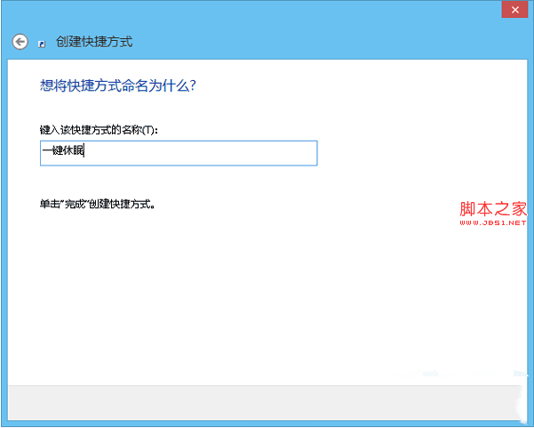The width and height of the screenshot is (534, 428).
Task: Click the shortcut wizard icon beside the title
Action: 42,44
